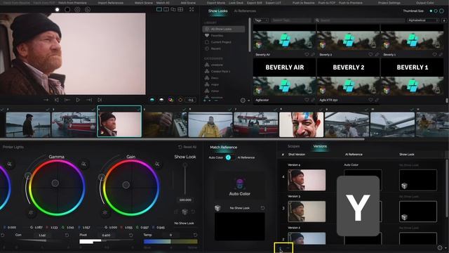Click the teal layer icon below viewer
The width and height of the screenshot is (449, 253).
tap(152, 100)
